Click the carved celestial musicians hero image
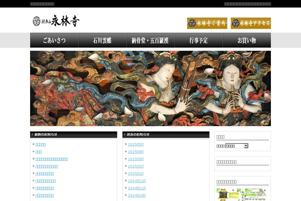This screenshot has width=301, height=201. (x=150, y=88)
